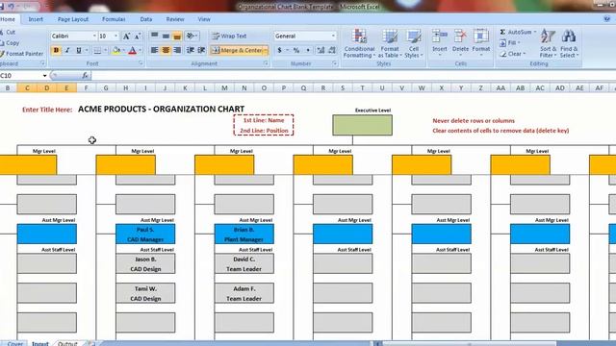Select the Paul S. CAD Manager cell
The height and width of the screenshot is (346, 616).
point(145,235)
